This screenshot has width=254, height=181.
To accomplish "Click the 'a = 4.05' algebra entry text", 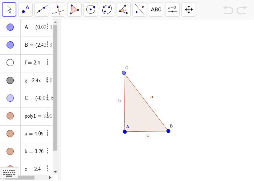I will pyautogui.click(x=34, y=134).
